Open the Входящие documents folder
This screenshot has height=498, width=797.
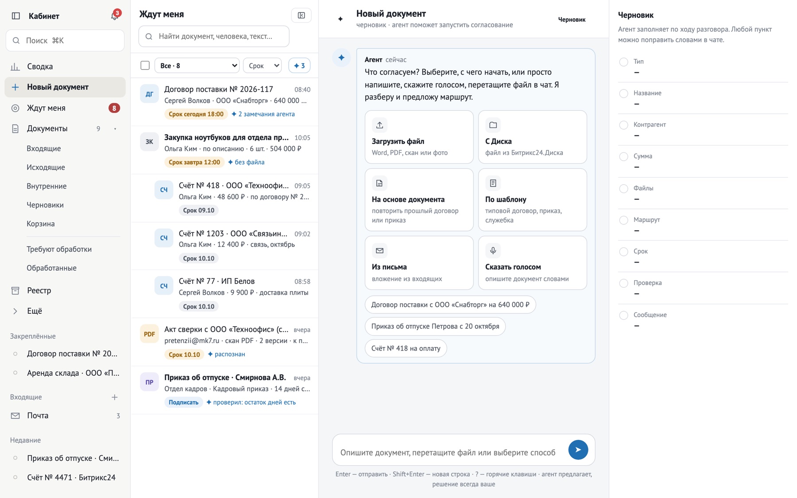(x=44, y=148)
